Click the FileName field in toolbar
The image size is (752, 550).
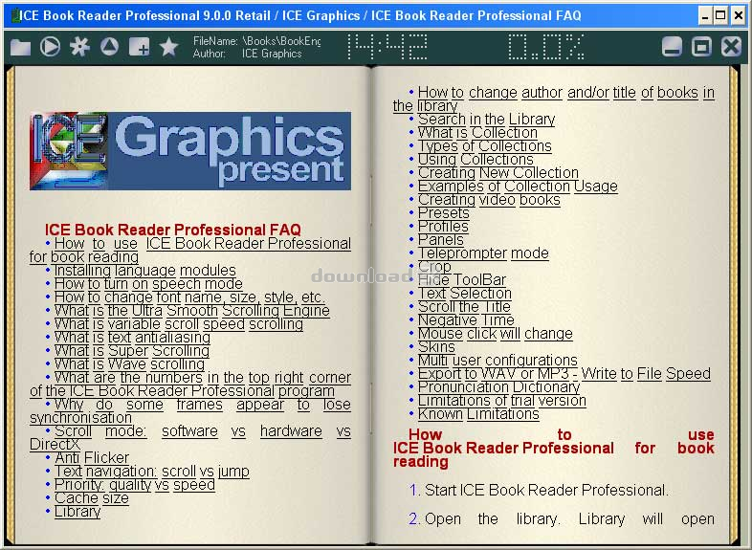pyautogui.click(x=257, y=41)
